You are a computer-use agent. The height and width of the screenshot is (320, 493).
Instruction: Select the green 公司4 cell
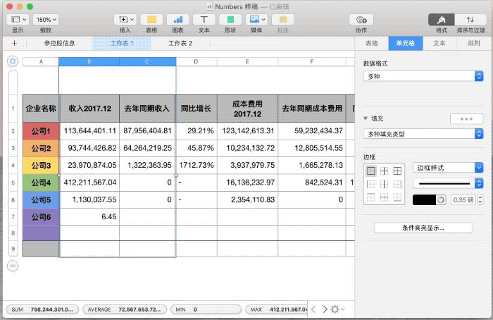point(41,183)
